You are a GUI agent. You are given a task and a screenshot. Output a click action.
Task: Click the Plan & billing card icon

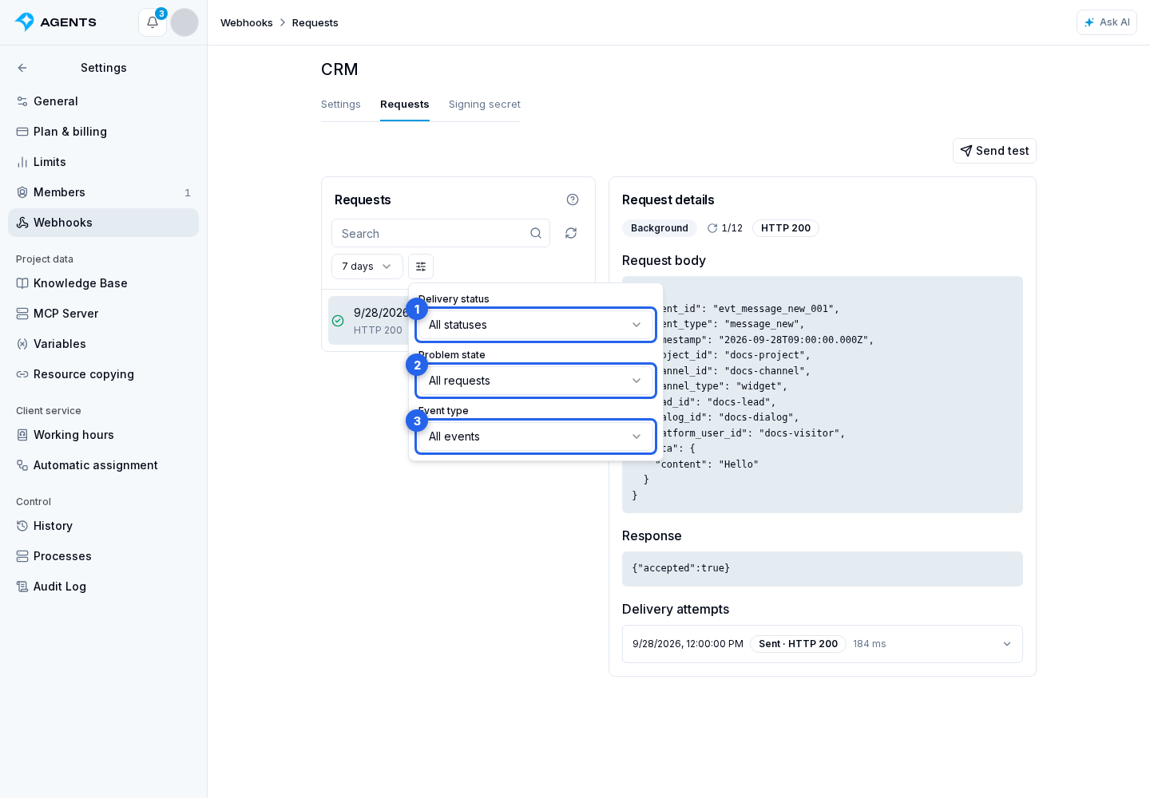(22, 132)
